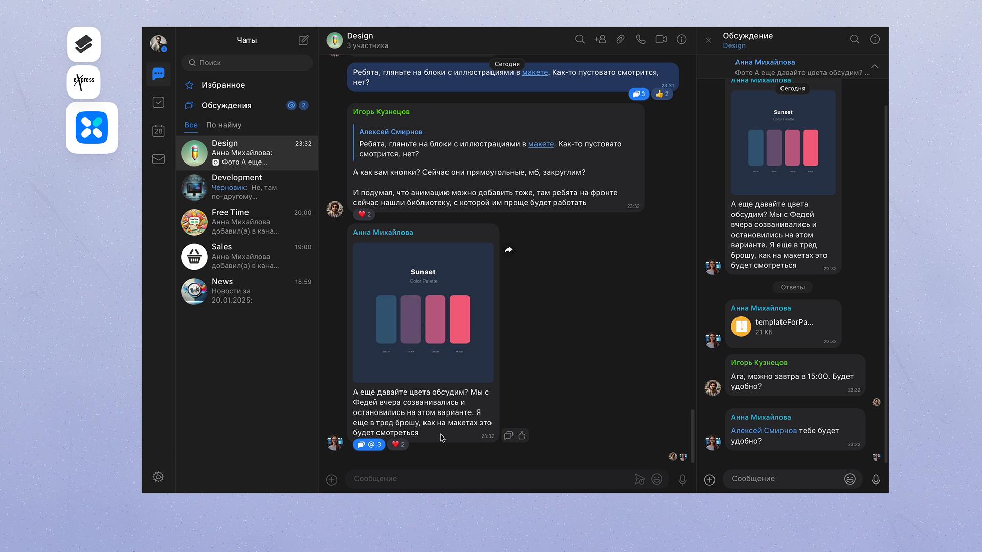982x552 pixels.
Task: Collapse the pinned message in the discussion panel
Action: click(875, 67)
